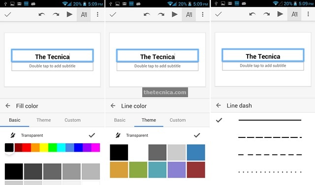Viewport: 315px width, 185px height.
Task: Toggle text format button in Line dash screen
Action: pos(294,14)
